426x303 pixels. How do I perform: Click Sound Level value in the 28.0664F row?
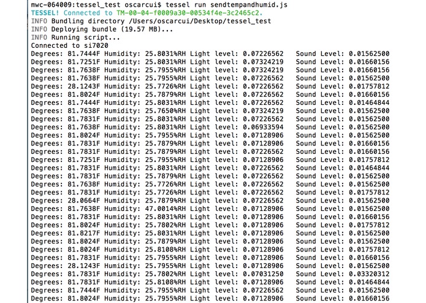[x=369, y=201]
